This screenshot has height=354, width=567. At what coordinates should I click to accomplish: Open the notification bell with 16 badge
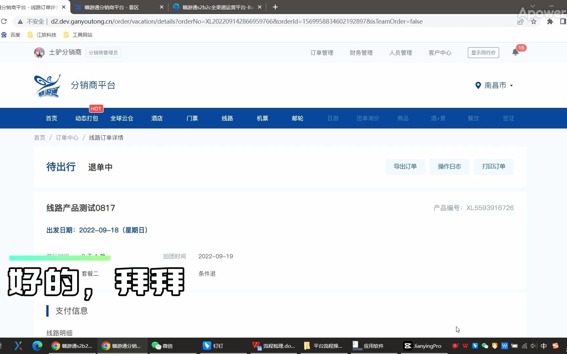coord(515,52)
